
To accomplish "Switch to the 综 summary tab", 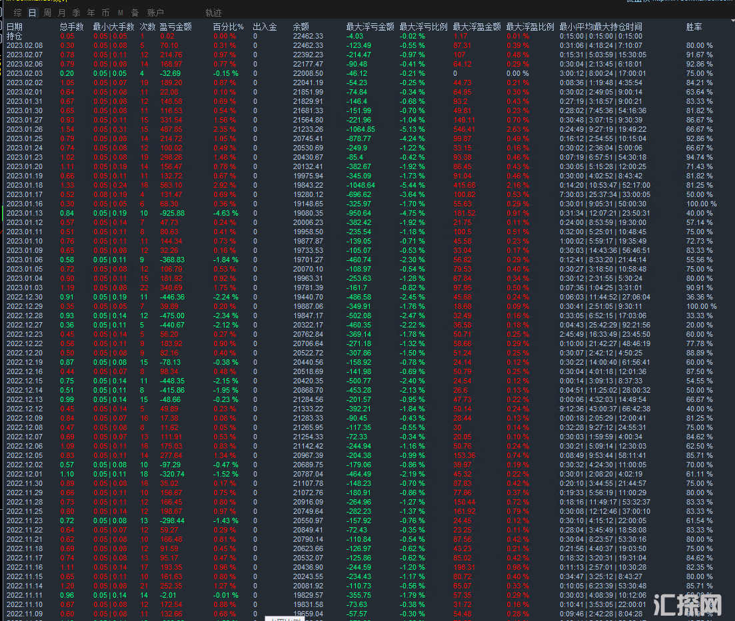I will coord(18,13).
